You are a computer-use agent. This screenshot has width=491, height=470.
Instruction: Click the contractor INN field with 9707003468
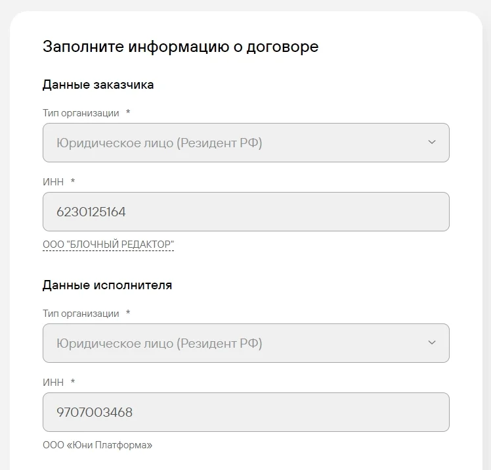pyautogui.click(x=245, y=412)
